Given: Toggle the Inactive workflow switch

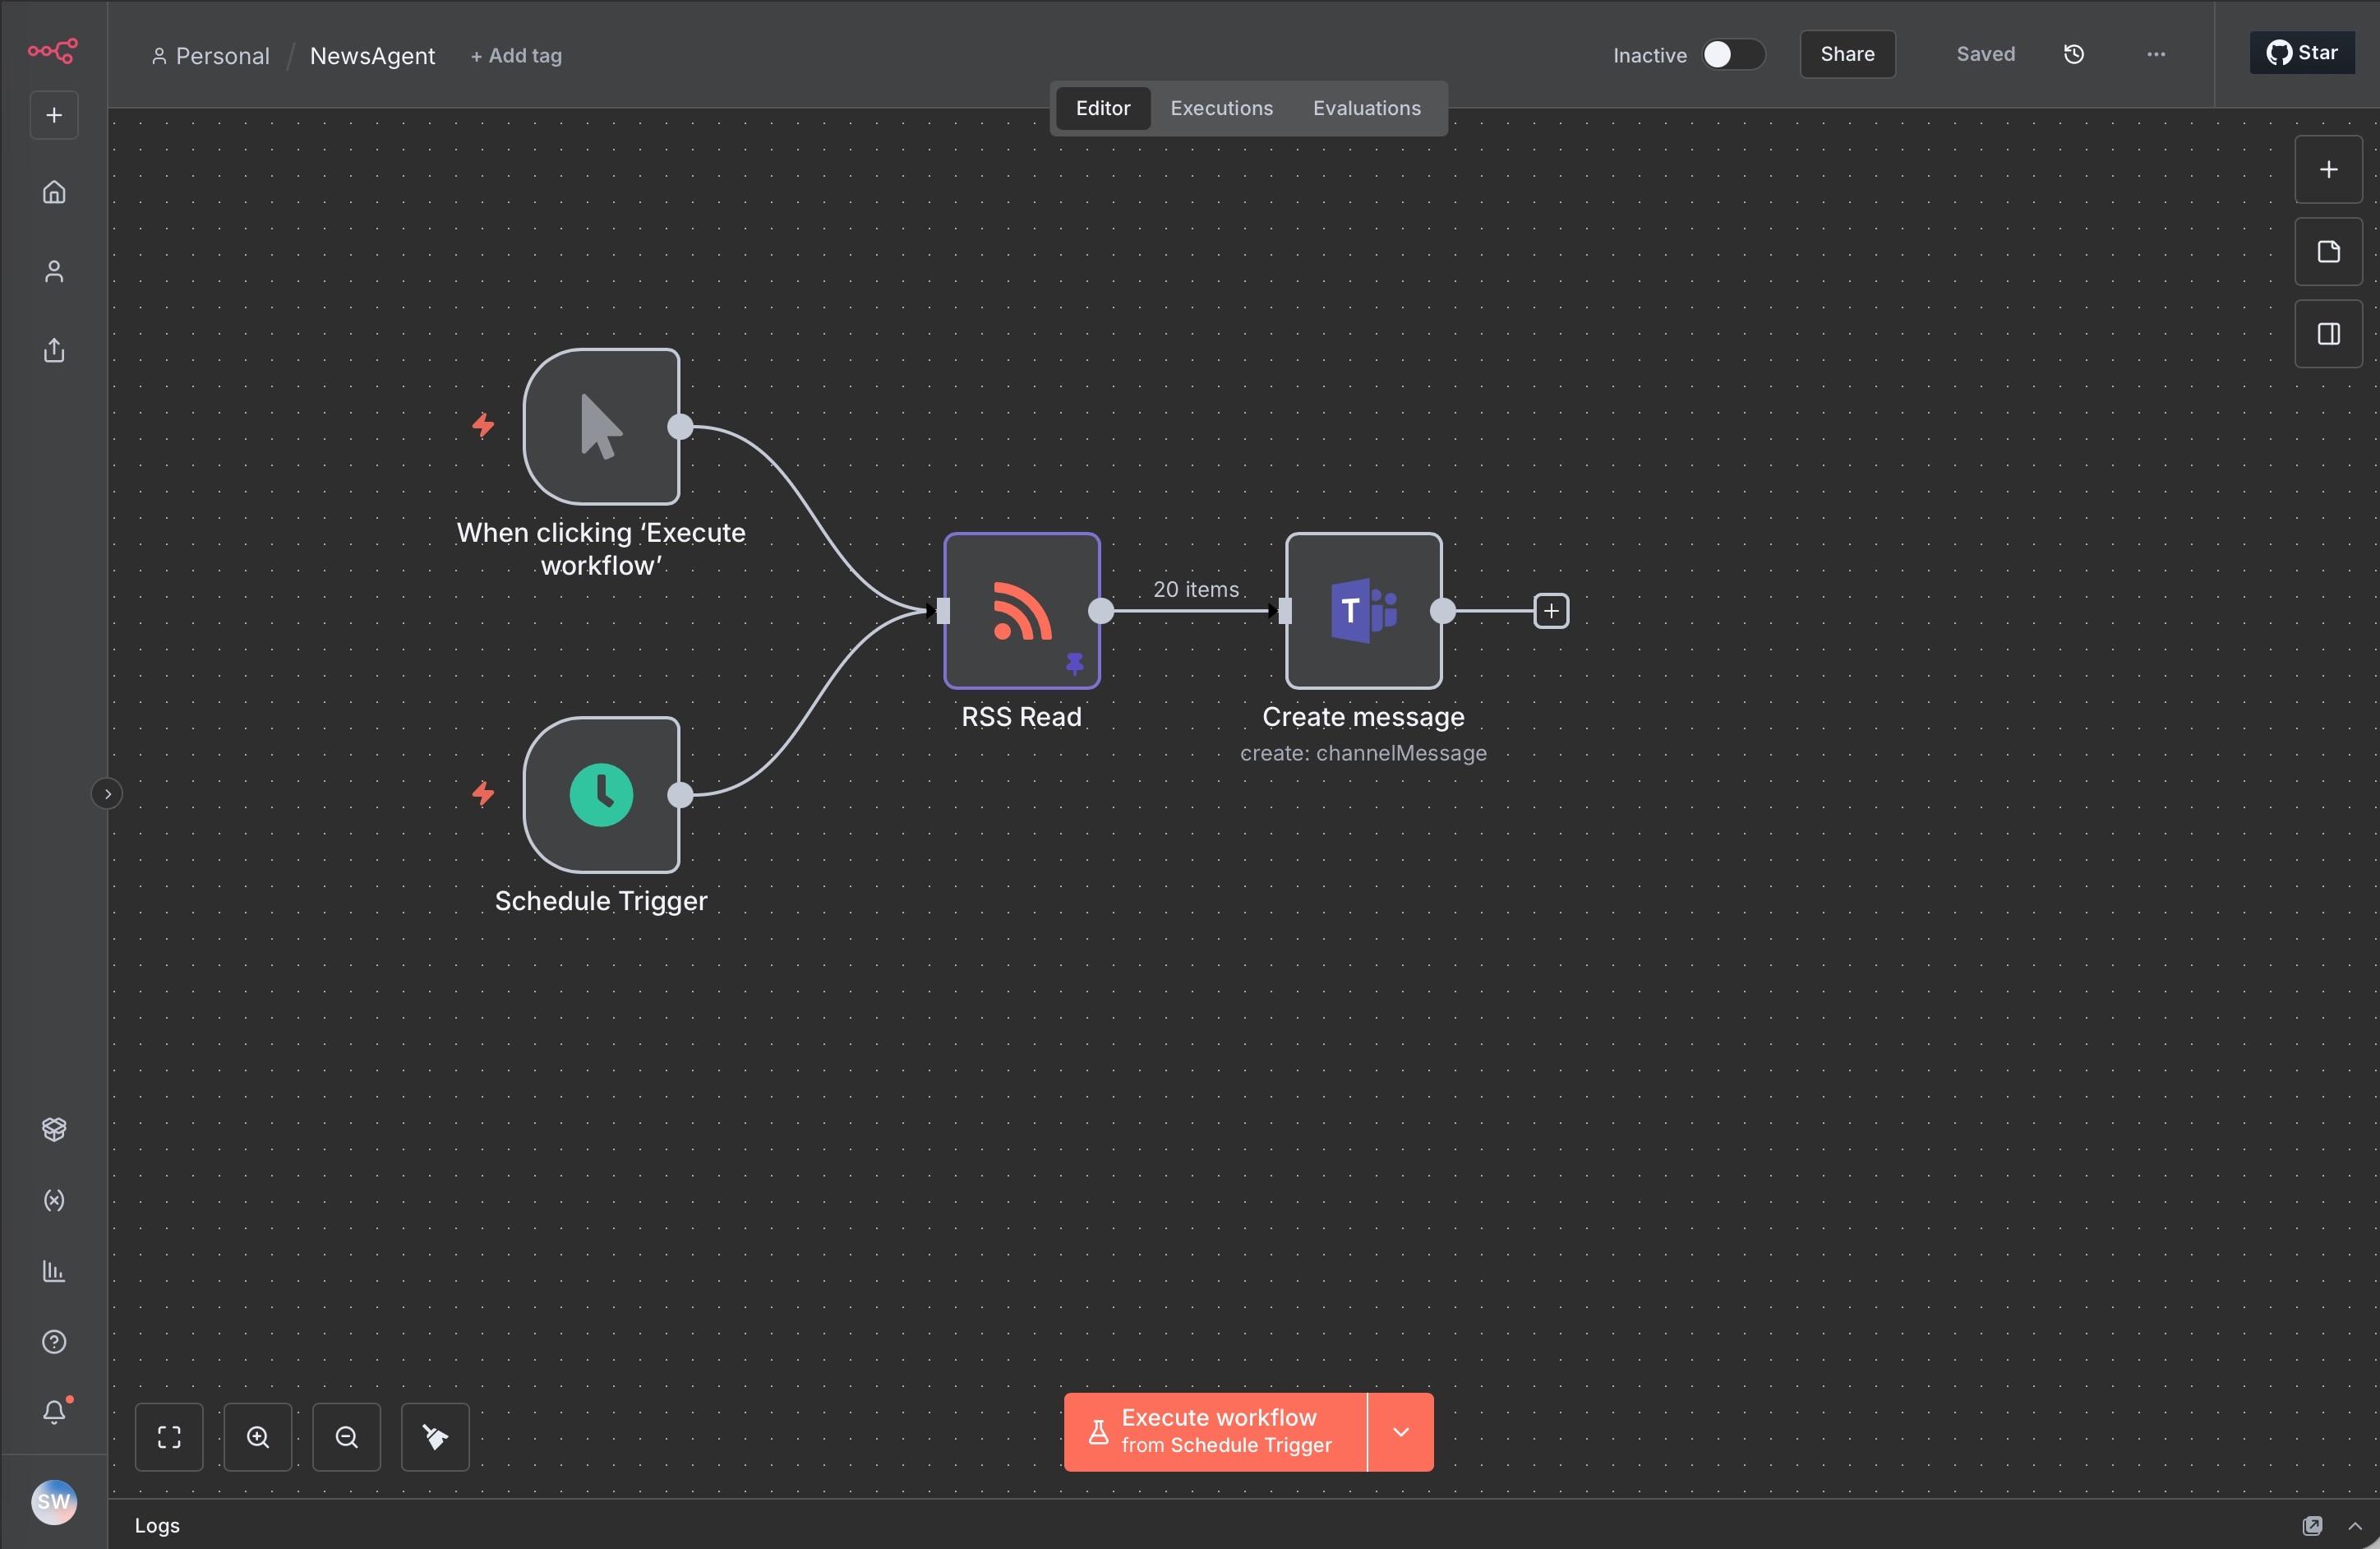Looking at the screenshot, I should (1732, 55).
